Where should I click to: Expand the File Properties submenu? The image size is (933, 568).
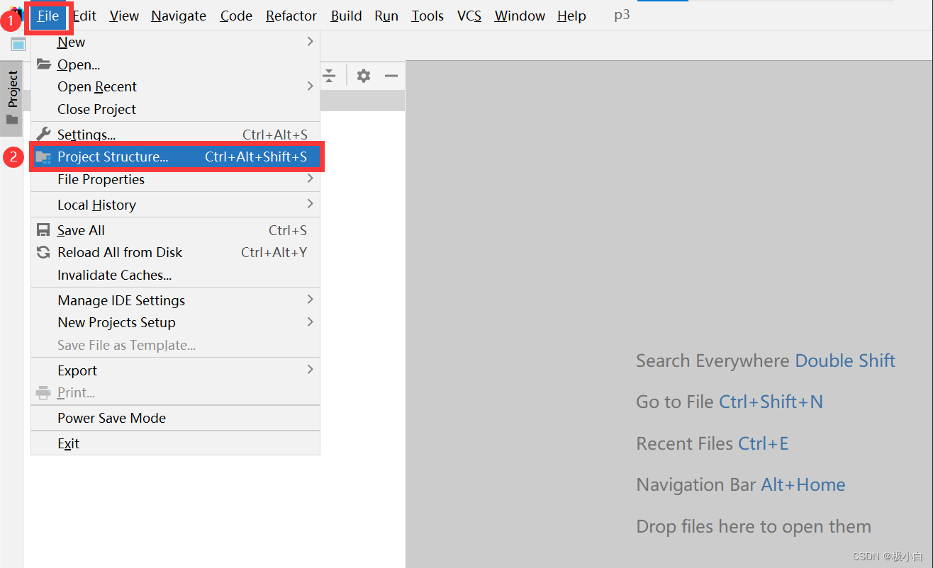(x=175, y=179)
